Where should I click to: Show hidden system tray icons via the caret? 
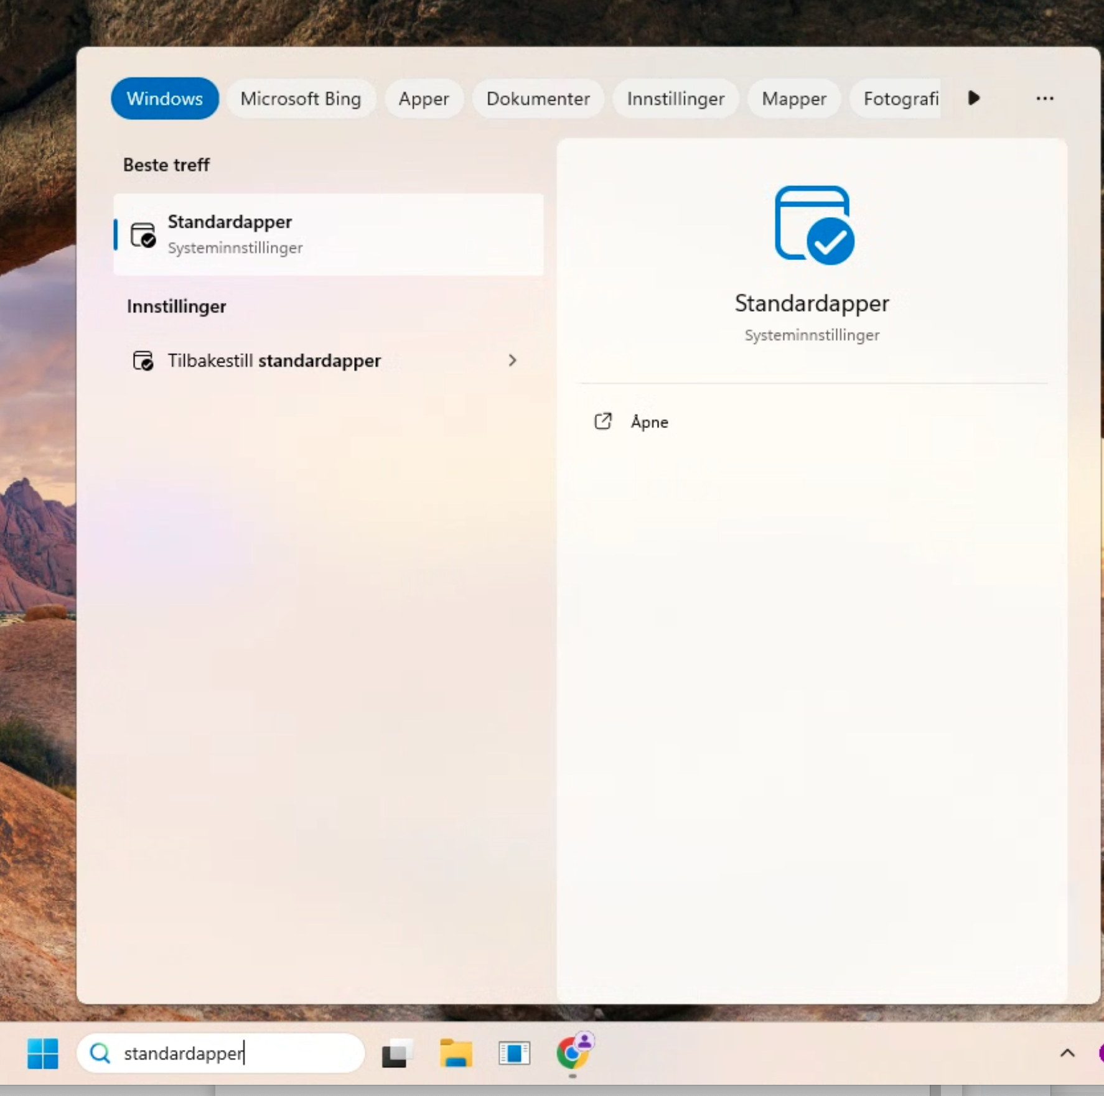coord(1067,1054)
